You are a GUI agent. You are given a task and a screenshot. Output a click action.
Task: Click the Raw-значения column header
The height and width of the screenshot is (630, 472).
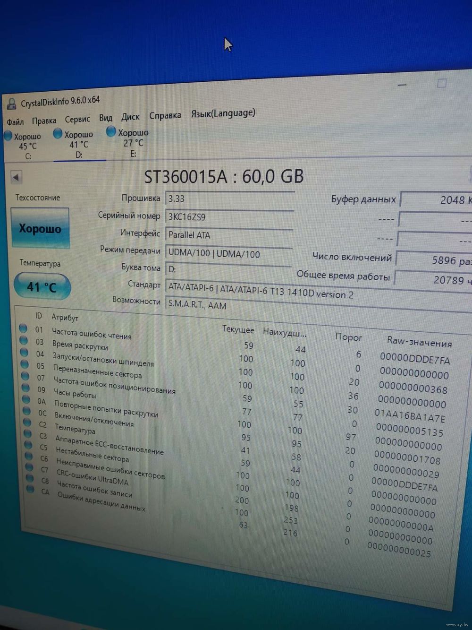[x=419, y=341]
